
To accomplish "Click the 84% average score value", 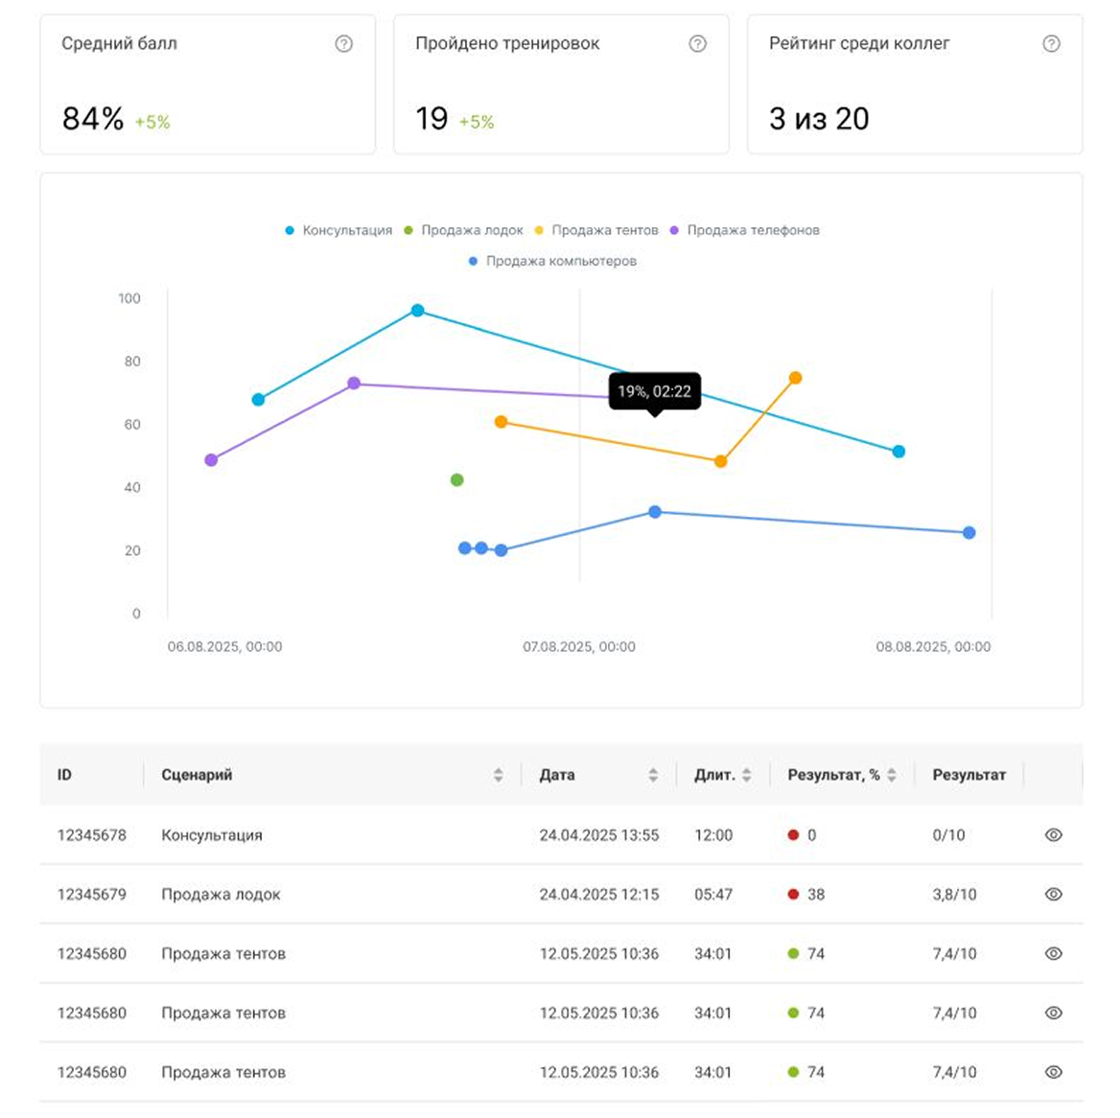I will click(x=93, y=119).
